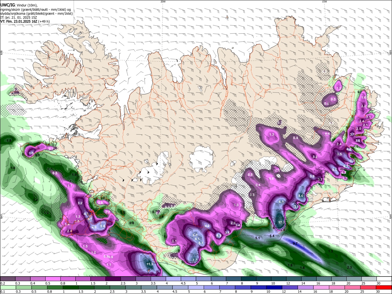Screen dimensions: 392x294
Task: Click the 'slydda/snjókoma' legend description line
Action: coord(37,13)
